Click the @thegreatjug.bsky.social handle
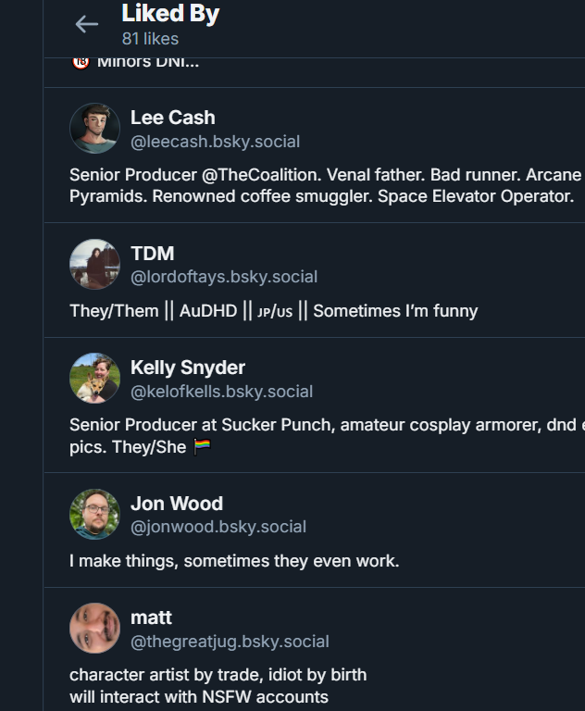The height and width of the screenshot is (711, 585). click(x=230, y=642)
